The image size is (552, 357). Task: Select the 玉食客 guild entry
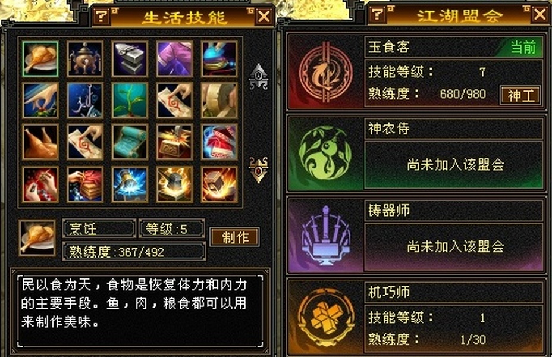click(x=415, y=72)
